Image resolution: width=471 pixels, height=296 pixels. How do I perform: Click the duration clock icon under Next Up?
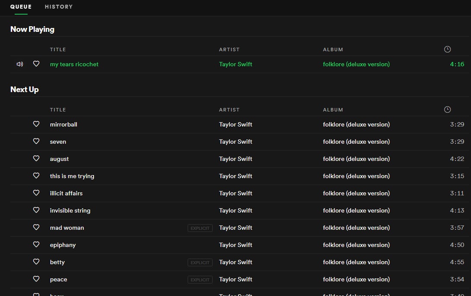click(x=447, y=109)
